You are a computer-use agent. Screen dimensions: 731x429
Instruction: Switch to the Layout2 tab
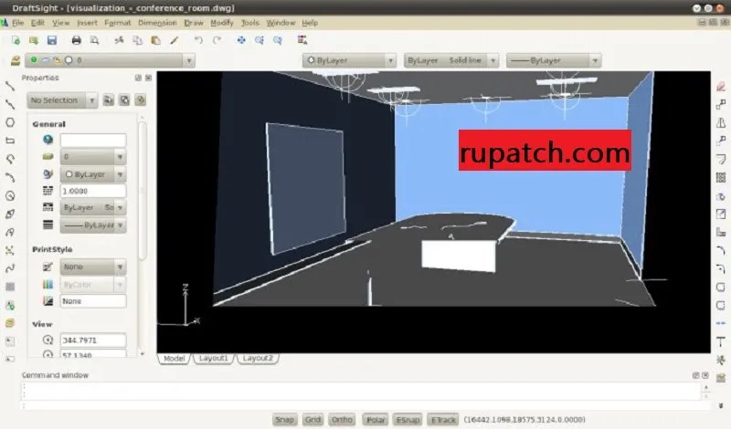[258, 359]
